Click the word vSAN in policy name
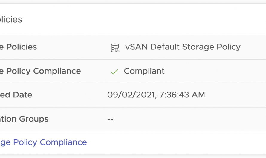Image resolution: width=266 pixels, height=158 pixels. [x=136, y=47]
